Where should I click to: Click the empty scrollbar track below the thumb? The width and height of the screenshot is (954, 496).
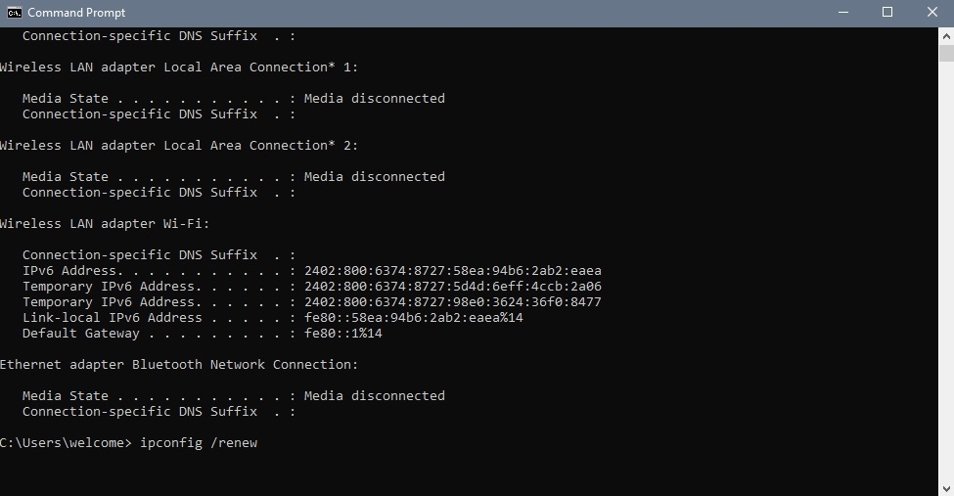pos(946,270)
